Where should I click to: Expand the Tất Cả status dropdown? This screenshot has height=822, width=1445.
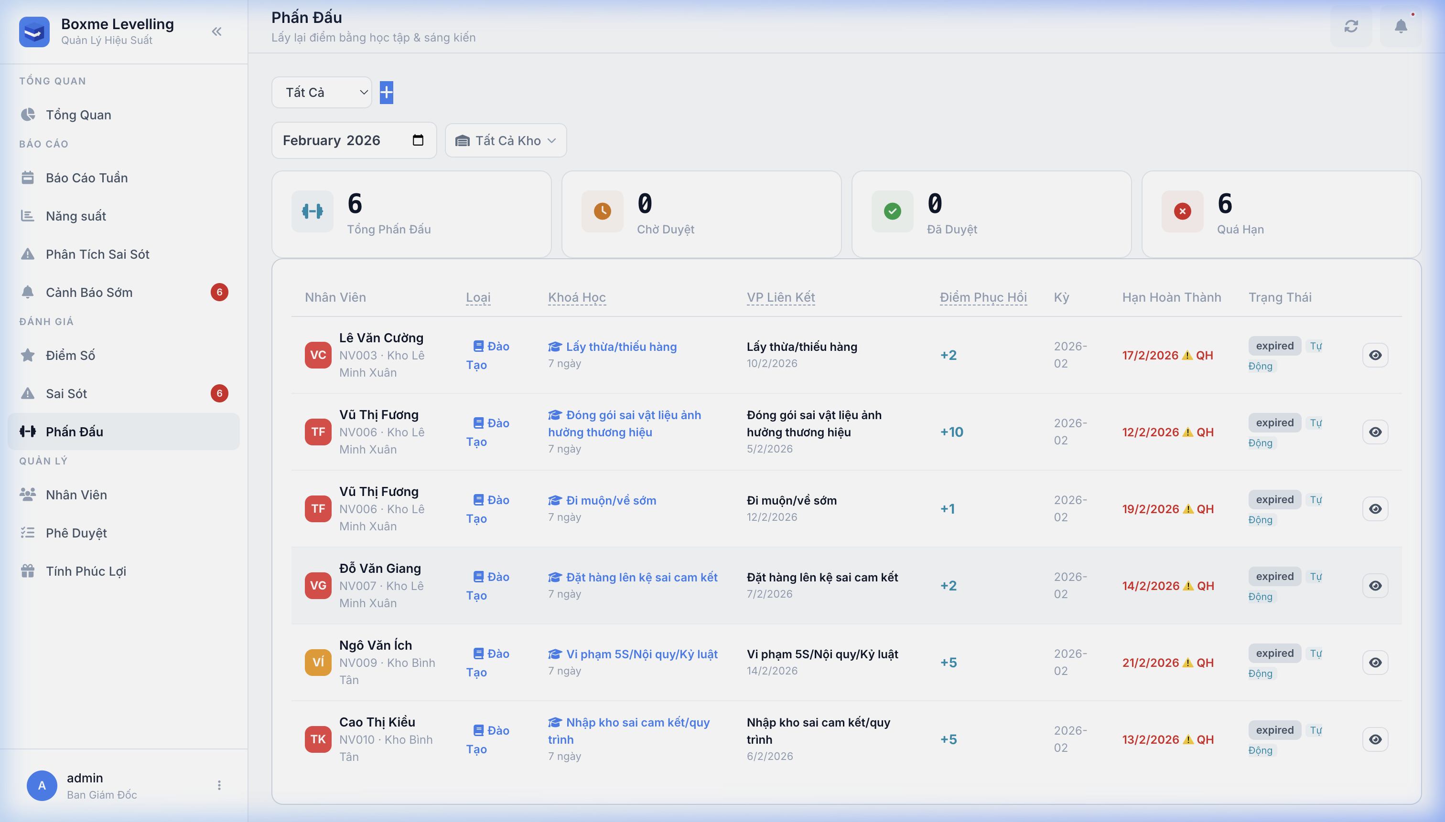tap(322, 93)
